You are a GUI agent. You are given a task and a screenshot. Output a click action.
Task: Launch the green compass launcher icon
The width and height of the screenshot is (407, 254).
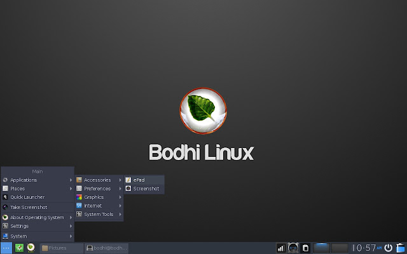pos(19,248)
